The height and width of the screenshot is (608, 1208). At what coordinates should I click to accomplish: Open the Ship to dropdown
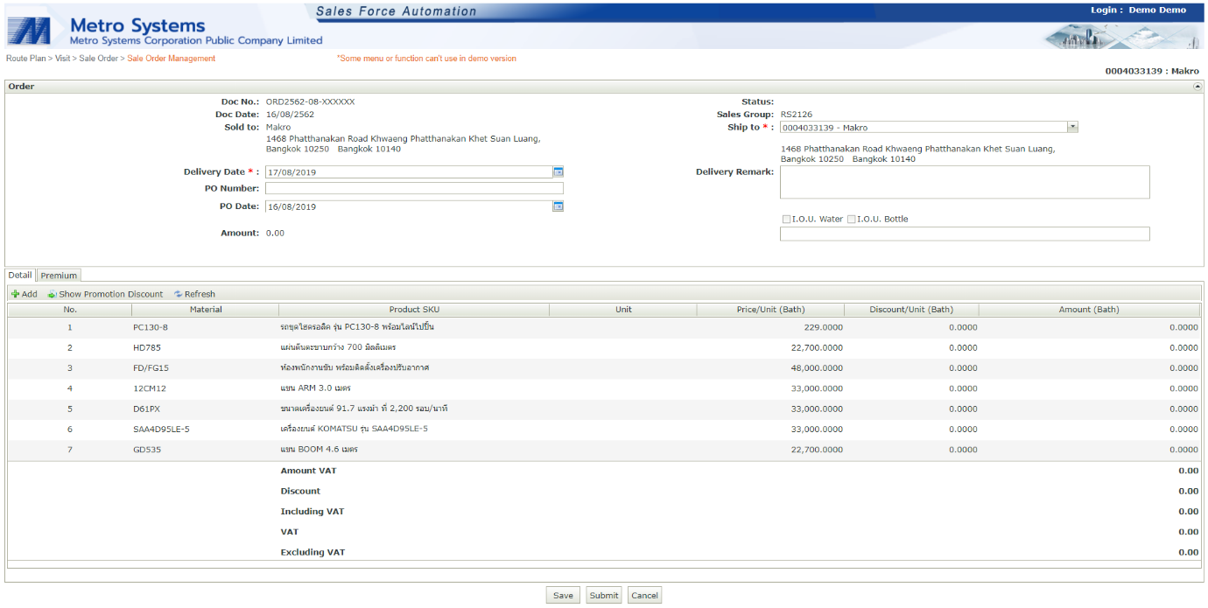point(1072,127)
